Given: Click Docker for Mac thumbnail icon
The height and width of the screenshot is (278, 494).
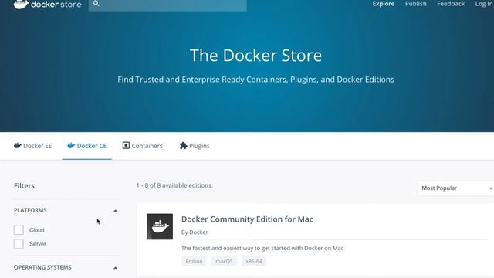Looking at the screenshot, I should click(160, 226).
